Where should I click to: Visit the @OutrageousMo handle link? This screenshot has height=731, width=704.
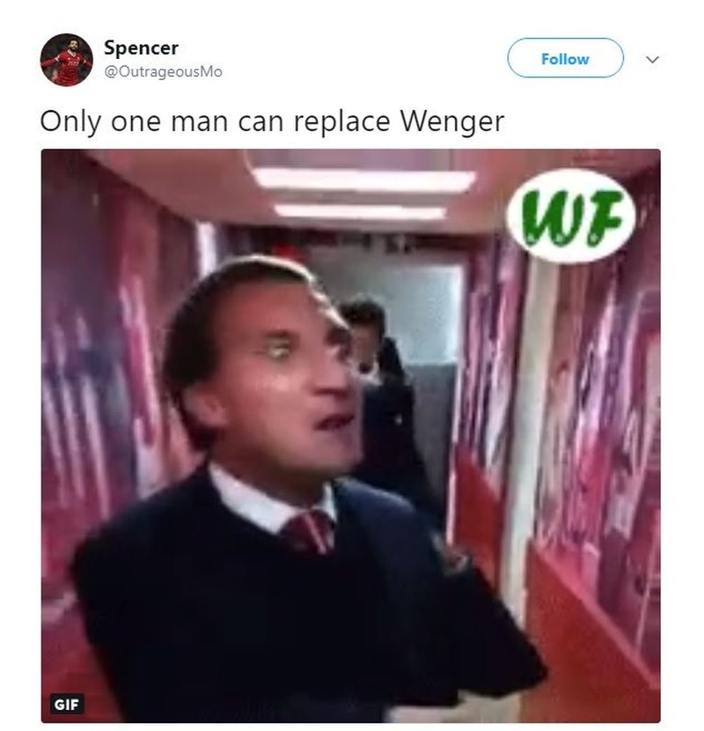click(x=163, y=72)
